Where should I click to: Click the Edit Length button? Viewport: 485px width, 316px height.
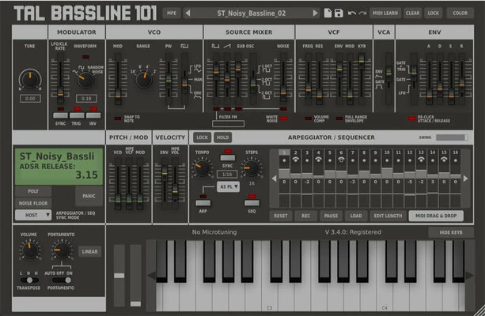(388, 216)
